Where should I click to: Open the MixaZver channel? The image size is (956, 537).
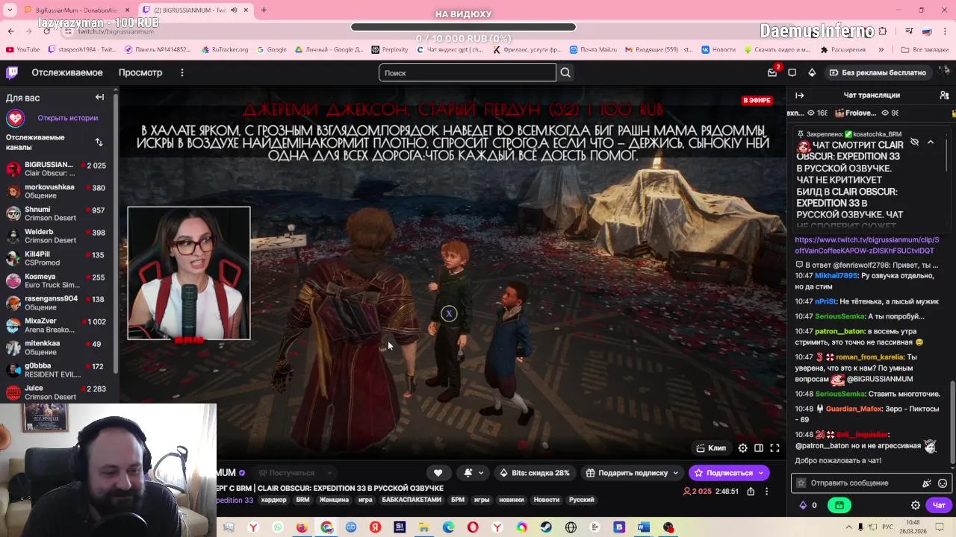pyautogui.click(x=56, y=325)
